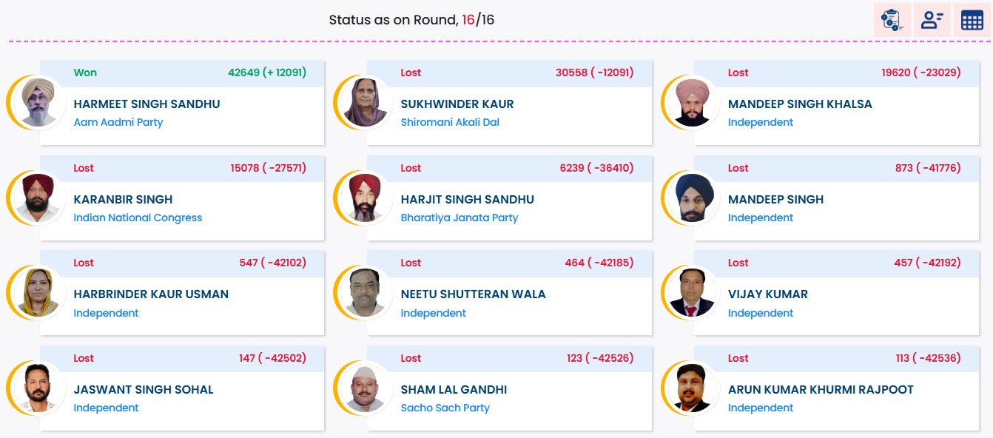Click the 42649 (+12091) vote count
993x438 pixels.
click(266, 73)
